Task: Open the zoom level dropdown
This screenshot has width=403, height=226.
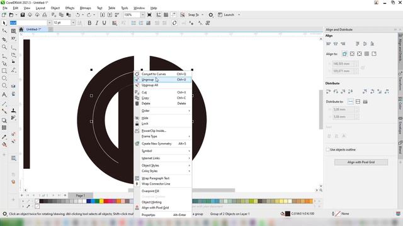Action: coord(143,15)
